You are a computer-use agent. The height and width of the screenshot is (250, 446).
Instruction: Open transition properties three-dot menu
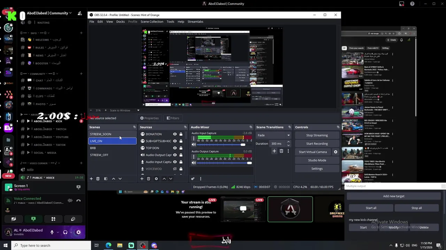pos(288,151)
